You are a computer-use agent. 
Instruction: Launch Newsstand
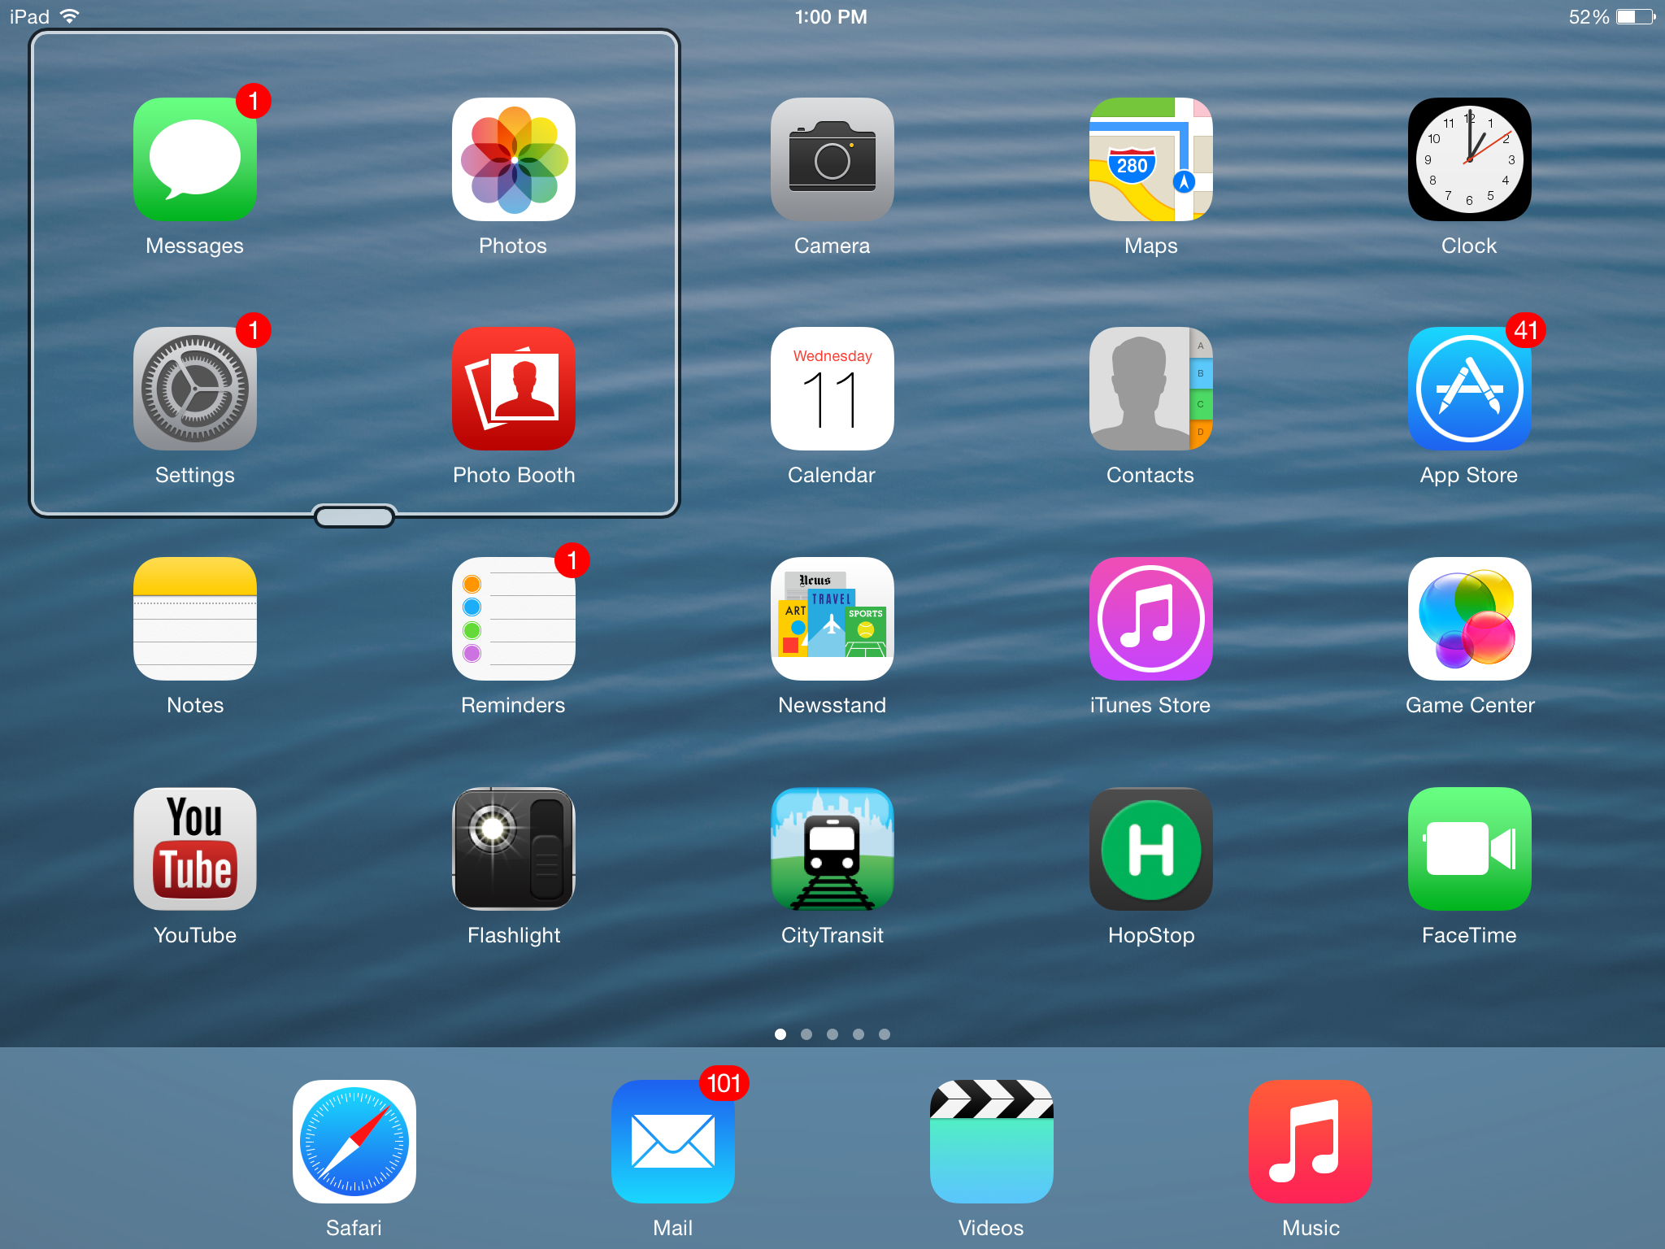point(831,620)
